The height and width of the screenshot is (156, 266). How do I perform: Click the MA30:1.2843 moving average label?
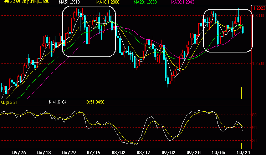(183, 2)
